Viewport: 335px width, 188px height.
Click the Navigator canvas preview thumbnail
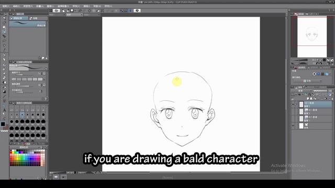pyautogui.click(x=312, y=37)
